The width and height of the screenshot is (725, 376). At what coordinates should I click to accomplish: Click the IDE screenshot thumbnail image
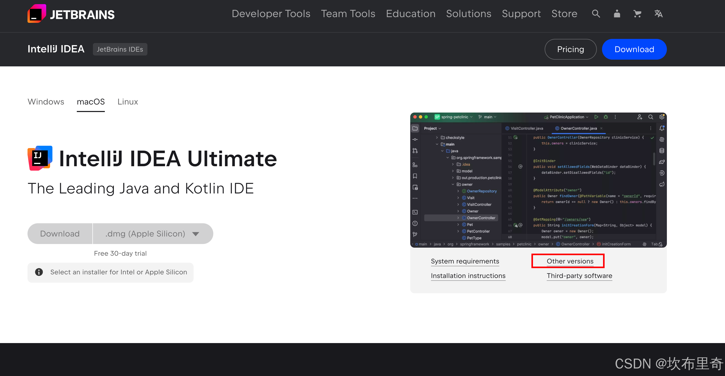coord(538,180)
